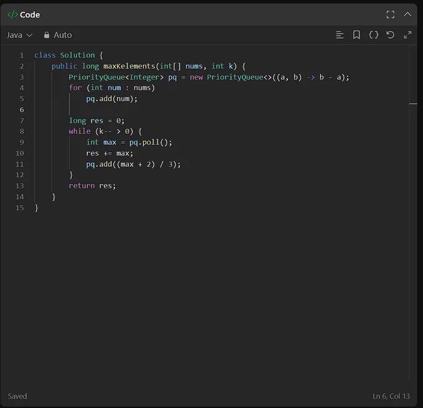423x408 pixels.
Task: Click the 'pq.add(num);' statement
Action: click(x=112, y=99)
